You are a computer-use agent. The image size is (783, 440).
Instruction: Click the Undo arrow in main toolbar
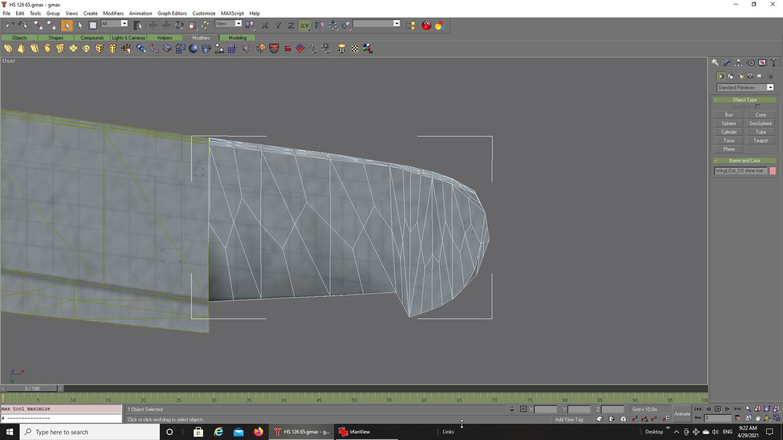click(x=10, y=25)
